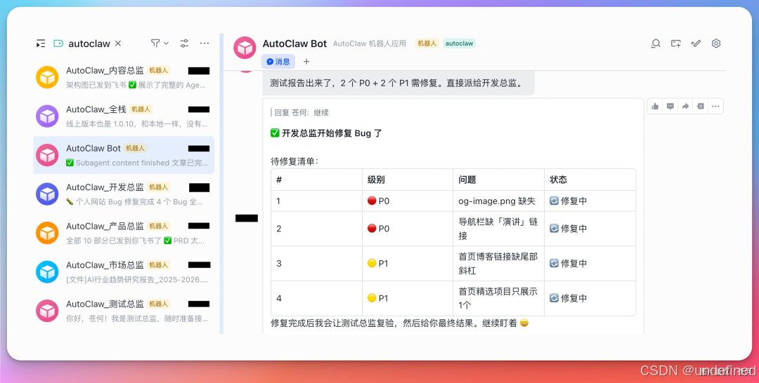Click 修复中 status in row 4
Image resolution: width=759 pixels, height=383 pixels.
pos(569,299)
